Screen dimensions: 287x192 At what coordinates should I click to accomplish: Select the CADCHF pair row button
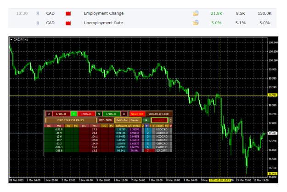tap(162, 147)
